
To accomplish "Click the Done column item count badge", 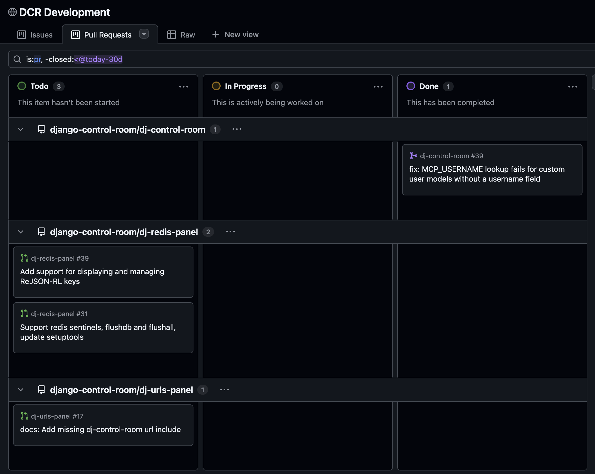I will click(x=448, y=86).
